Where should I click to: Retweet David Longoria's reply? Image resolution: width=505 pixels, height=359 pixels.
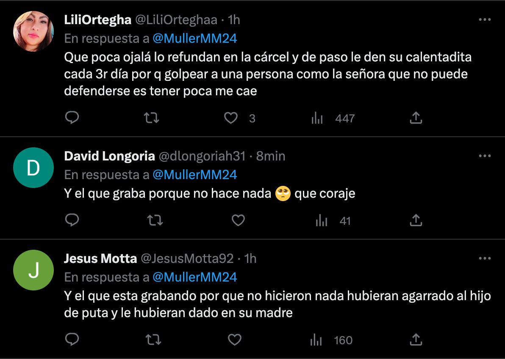tap(155, 221)
